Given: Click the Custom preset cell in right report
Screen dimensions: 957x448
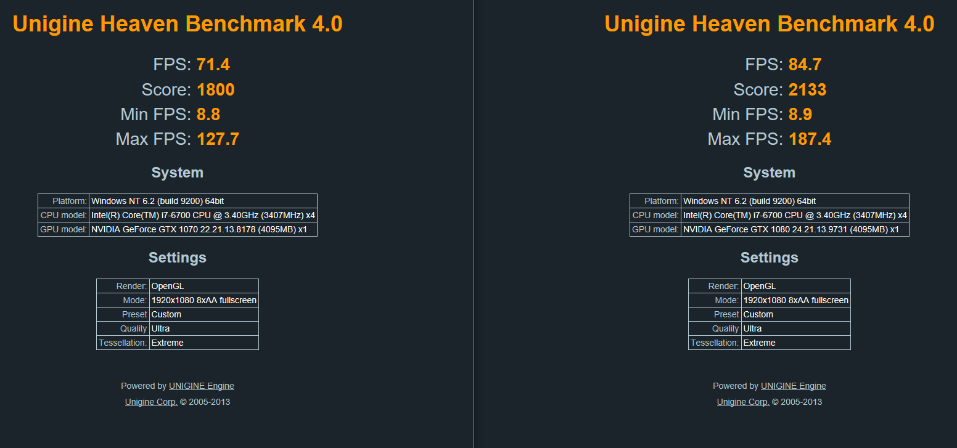Looking at the screenshot, I should [796, 314].
